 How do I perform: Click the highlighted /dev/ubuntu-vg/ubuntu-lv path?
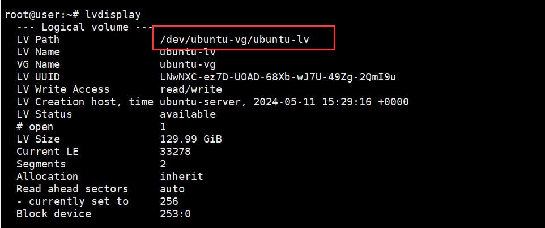point(238,40)
